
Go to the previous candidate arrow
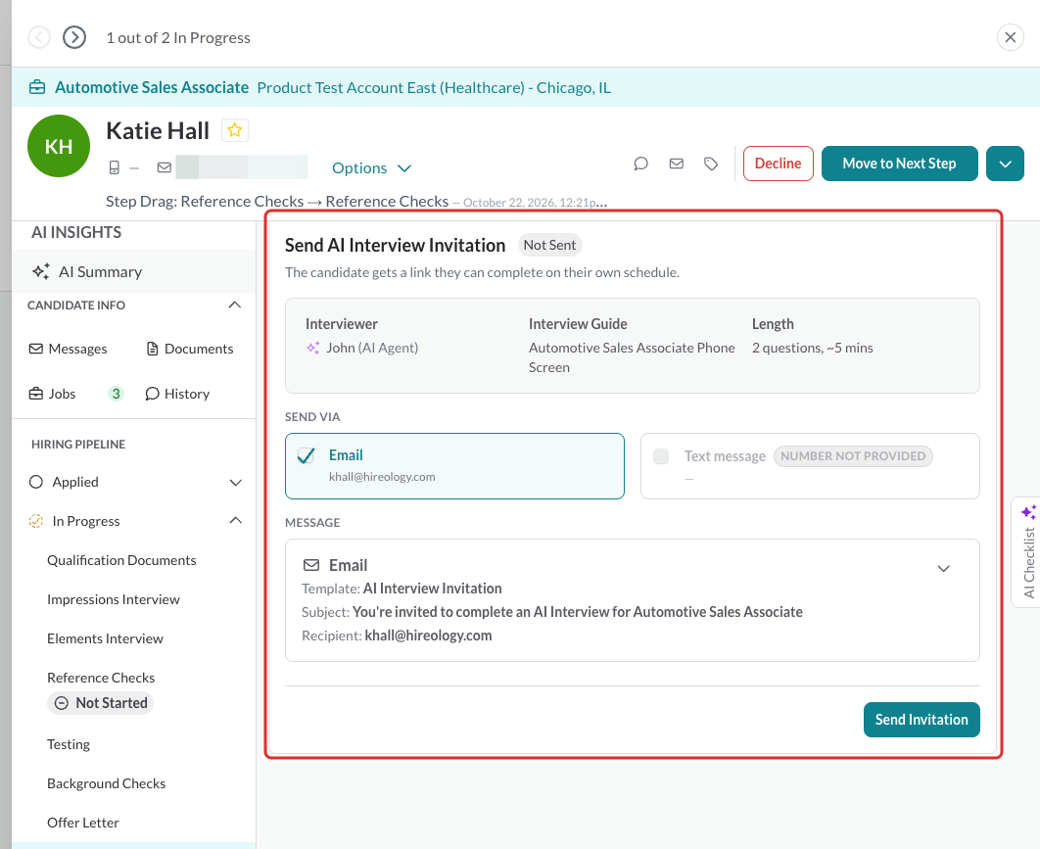[39, 37]
